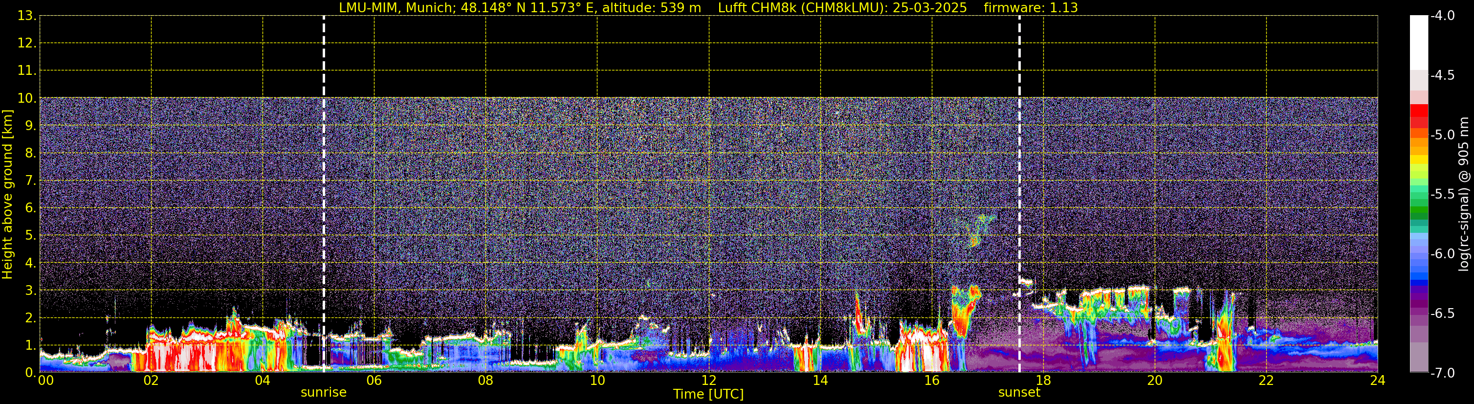Click the plot title 'LMU-MIM, Munich' text
1474x404 pixels.
396,8
